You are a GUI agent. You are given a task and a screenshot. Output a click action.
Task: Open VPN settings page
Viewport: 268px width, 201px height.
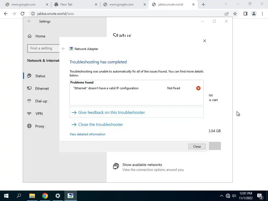39,114
